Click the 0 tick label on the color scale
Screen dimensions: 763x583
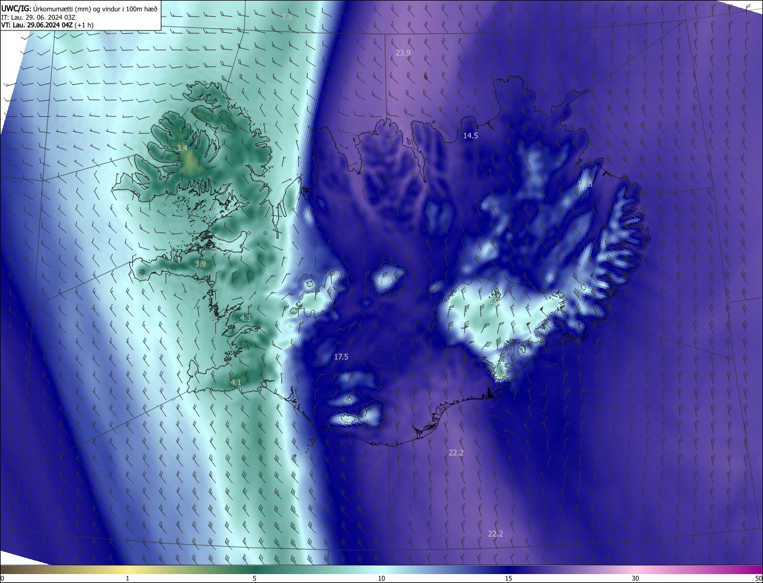coord(2,579)
